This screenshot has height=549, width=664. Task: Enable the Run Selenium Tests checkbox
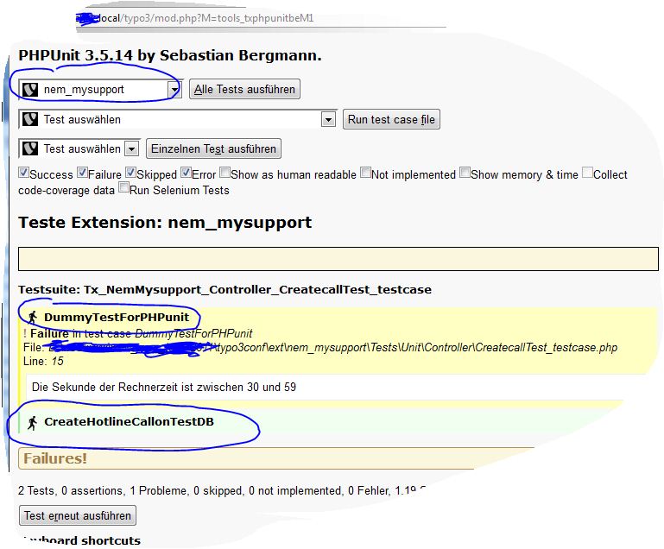[x=123, y=187]
